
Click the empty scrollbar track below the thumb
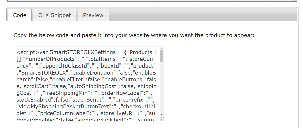pos(162,88)
